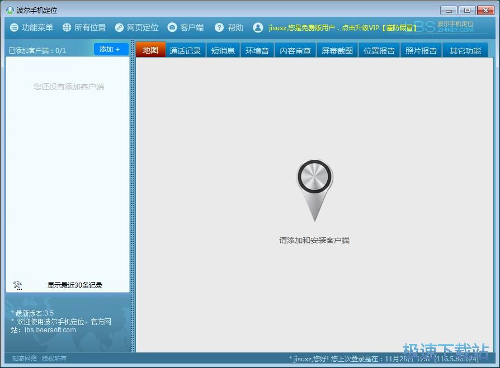Image resolution: width=500 pixels, height=368 pixels.
Task: Click the user avatar icon
Action: coord(258,28)
